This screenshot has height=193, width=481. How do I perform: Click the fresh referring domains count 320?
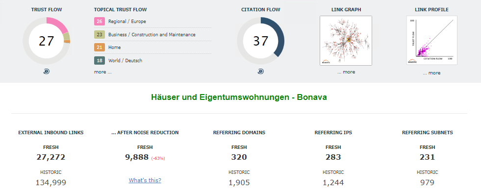tap(239, 157)
